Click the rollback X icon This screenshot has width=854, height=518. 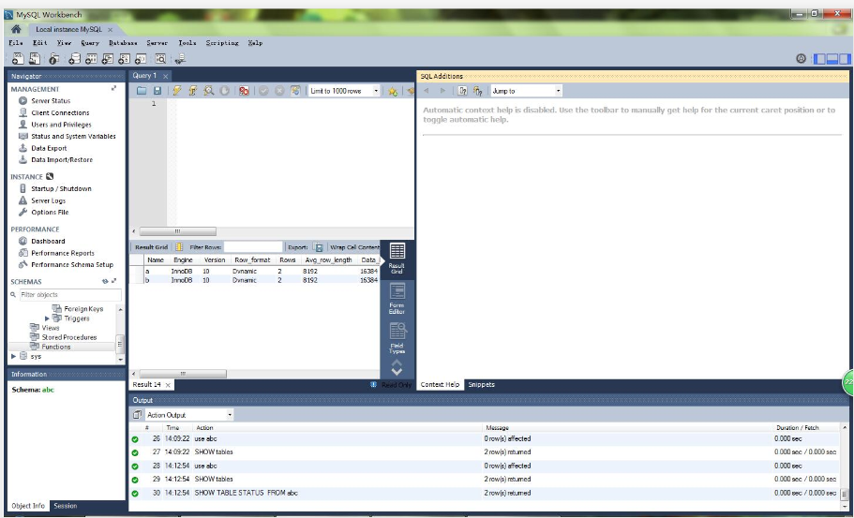(279, 91)
